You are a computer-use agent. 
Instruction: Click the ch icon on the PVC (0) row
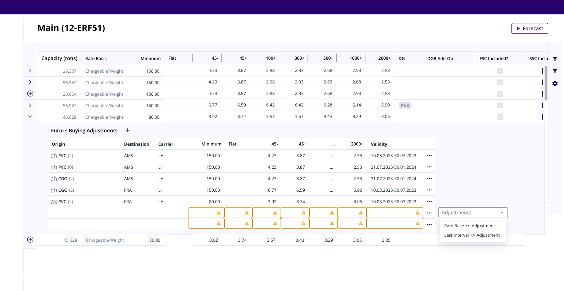point(54,167)
